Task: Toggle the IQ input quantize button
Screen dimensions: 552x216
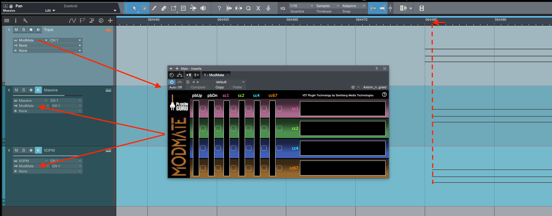Action: 283,8
